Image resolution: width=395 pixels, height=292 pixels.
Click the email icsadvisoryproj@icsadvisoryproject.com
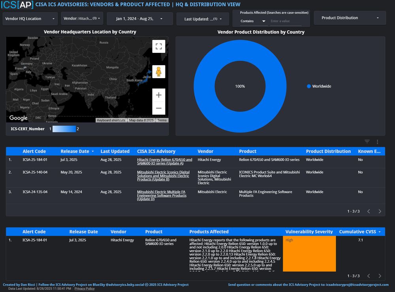(357, 285)
